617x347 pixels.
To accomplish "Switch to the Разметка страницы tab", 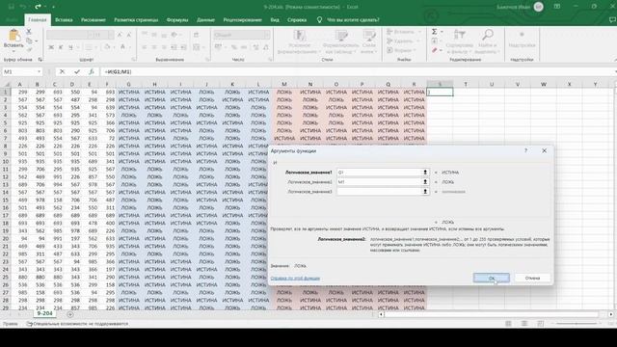I will tap(136, 19).
